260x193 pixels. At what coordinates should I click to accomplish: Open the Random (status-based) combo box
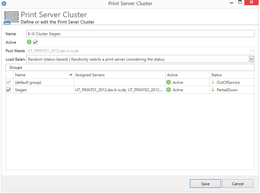click(x=140, y=59)
